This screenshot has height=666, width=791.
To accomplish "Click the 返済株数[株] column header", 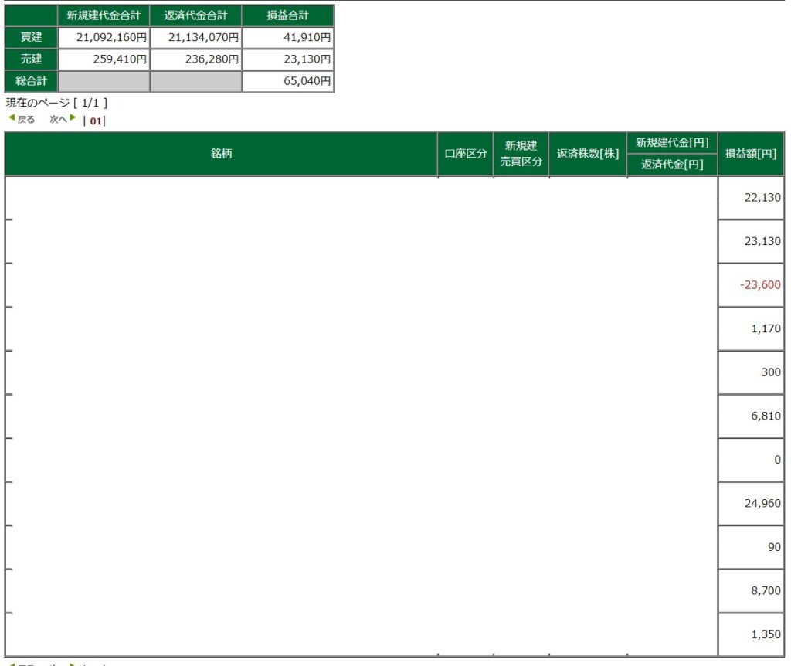I will coord(588,154).
